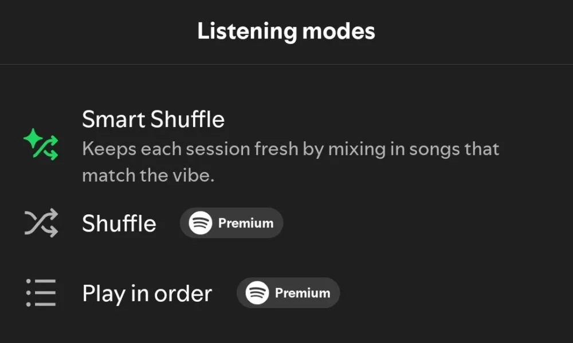Click the word Premium in Shuffle's badge
573x343 pixels.
[x=246, y=223]
